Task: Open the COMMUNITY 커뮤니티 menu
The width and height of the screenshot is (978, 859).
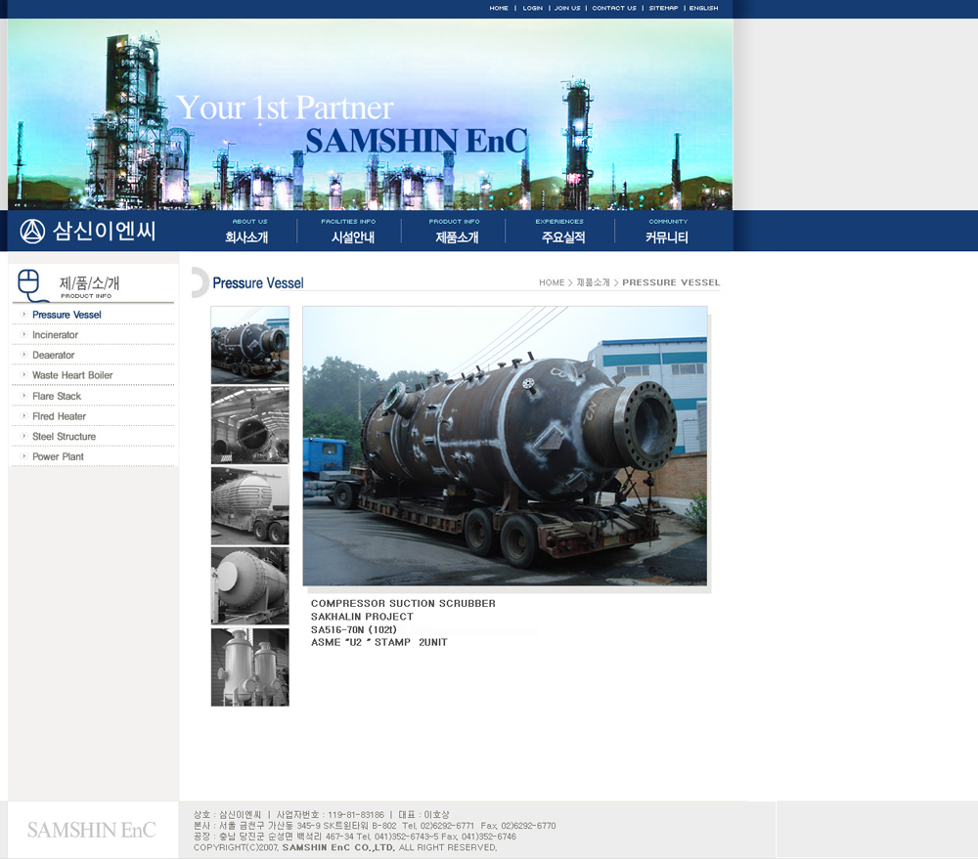Action: point(667,232)
